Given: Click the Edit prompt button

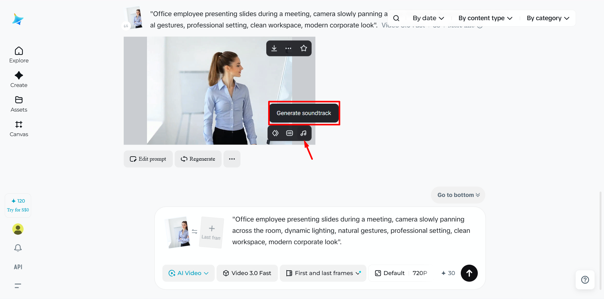Looking at the screenshot, I should pos(148,159).
